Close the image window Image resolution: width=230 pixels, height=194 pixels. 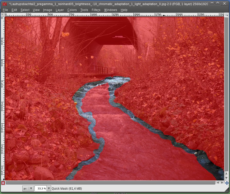click(225, 3)
